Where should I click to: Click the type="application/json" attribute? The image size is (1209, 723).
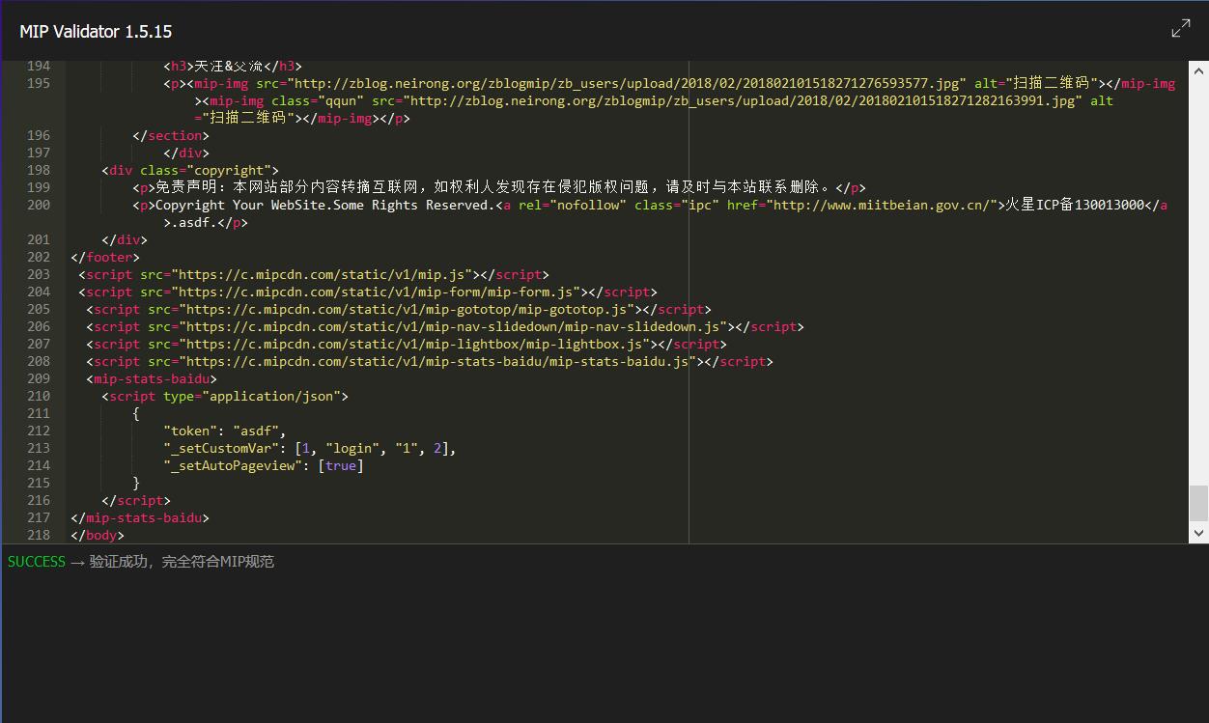pyautogui.click(x=252, y=397)
